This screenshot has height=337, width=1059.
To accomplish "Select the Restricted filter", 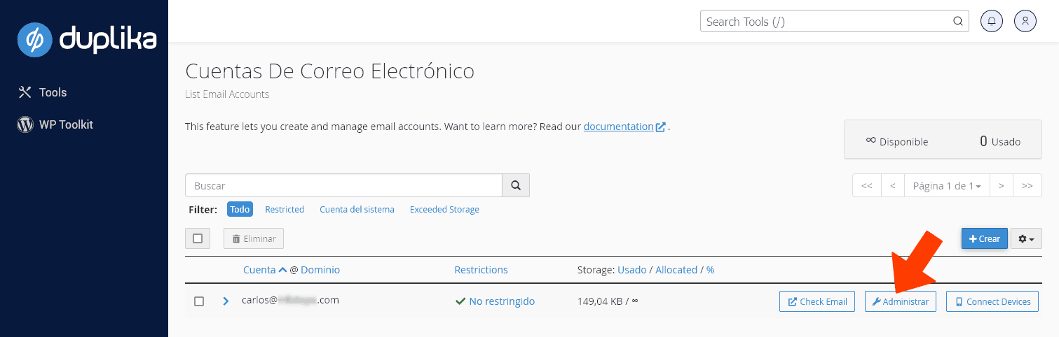I will point(285,210).
